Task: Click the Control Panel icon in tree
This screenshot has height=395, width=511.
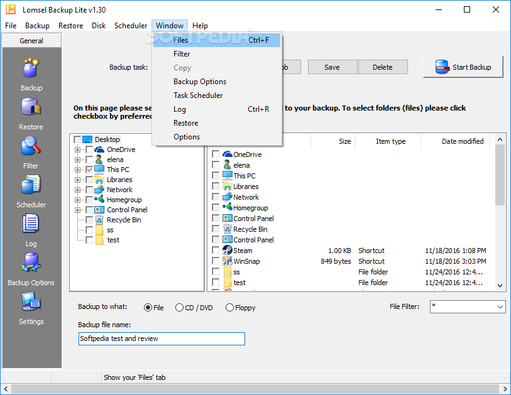Action: coord(99,210)
